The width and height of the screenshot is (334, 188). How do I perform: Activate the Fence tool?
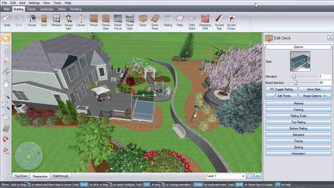tap(94, 21)
